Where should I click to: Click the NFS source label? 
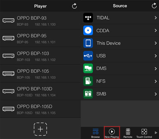(101, 81)
